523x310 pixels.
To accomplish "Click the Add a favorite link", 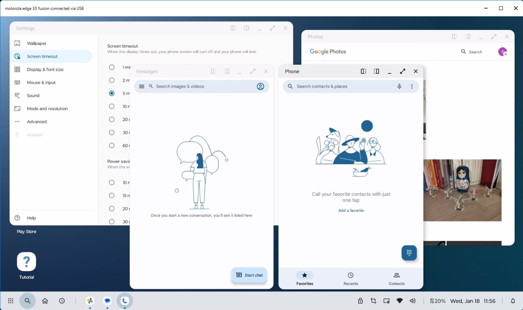I will coord(351,210).
